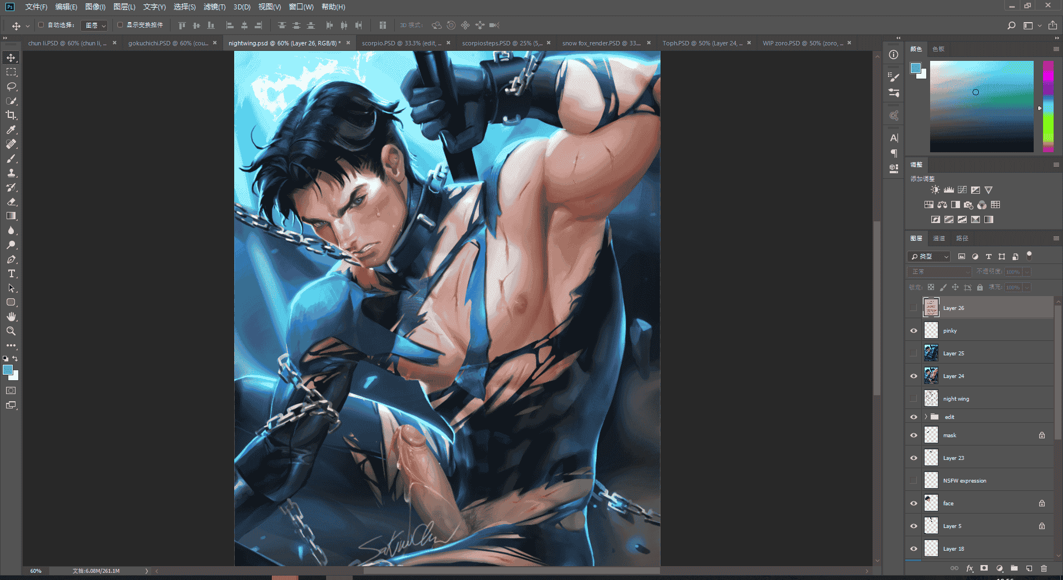The image size is (1063, 580).
Task: Select the Move tool
Action: tap(11, 58)
